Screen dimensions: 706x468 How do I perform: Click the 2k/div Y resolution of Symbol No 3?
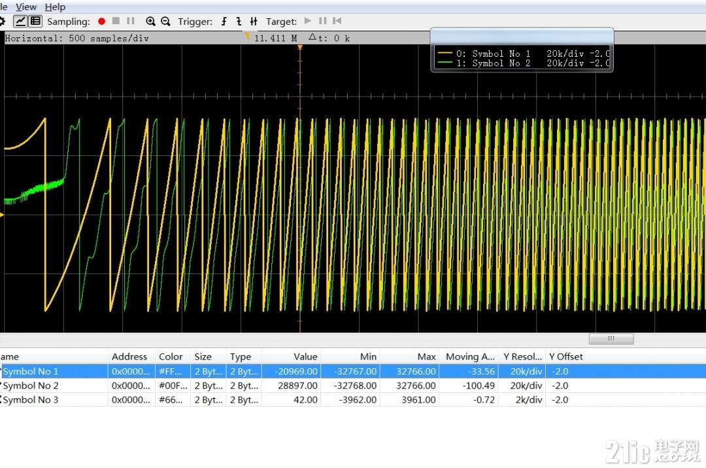(529, 399)
